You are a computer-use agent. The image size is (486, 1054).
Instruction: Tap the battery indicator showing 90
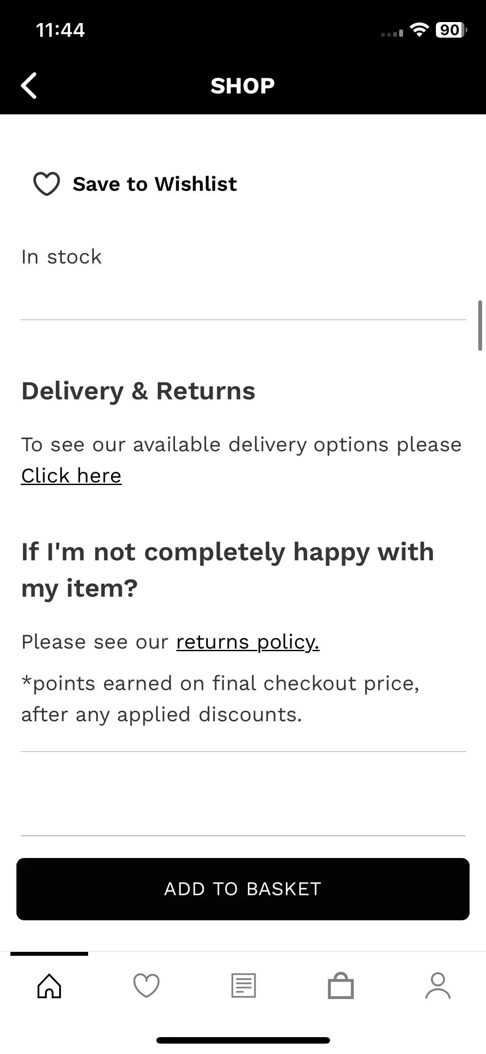point(451,30)
